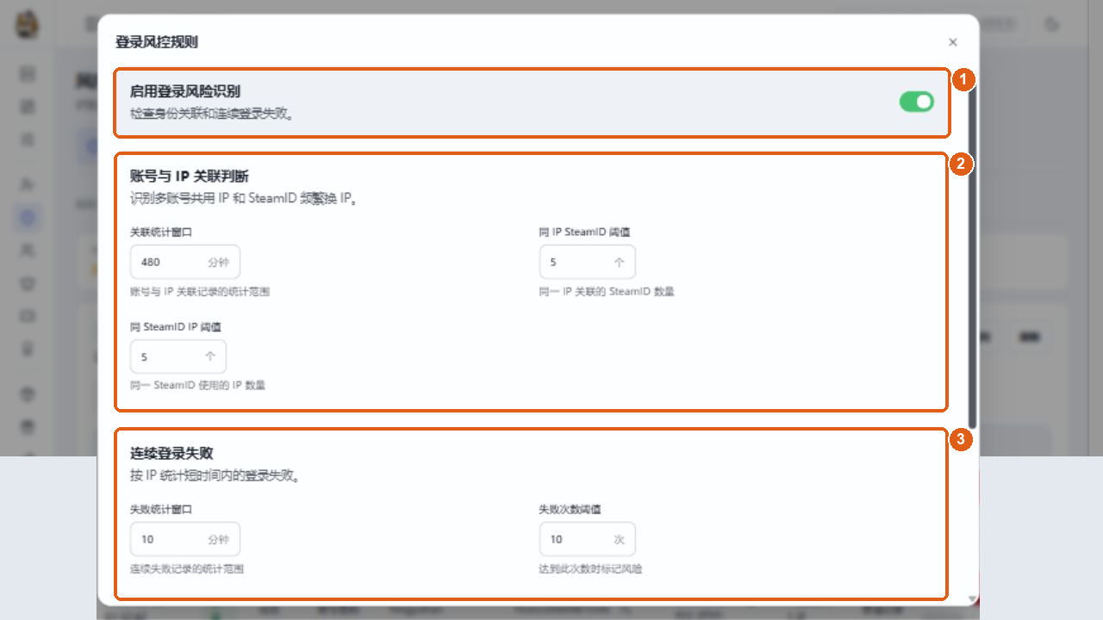Click the description 按 IP 统计短时间内的登录失败。
Screen dimensions: 1103x620
pyautogui.click(x=215, y=475)
